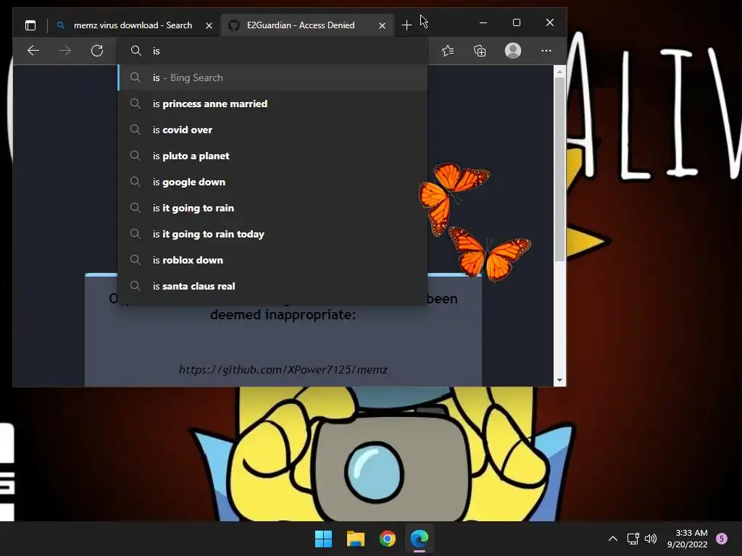Screen dimensions: 742x556
Task: Choose suggestion 'is it going to rain today'
Action: pyautogui.click(x=273, y=234)
